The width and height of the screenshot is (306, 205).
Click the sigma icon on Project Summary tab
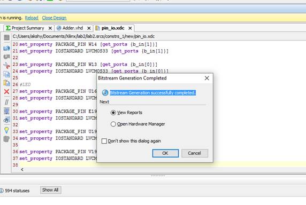coord(8,28)
